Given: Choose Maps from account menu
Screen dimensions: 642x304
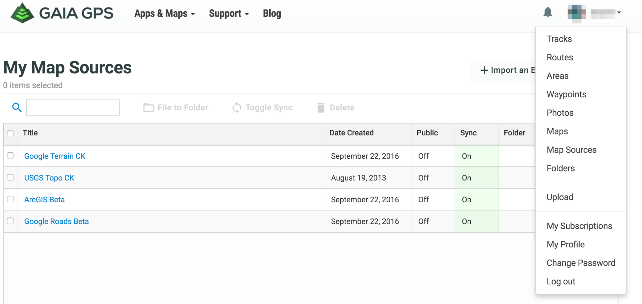Looking at the screenshot, I should pos(557,131).
